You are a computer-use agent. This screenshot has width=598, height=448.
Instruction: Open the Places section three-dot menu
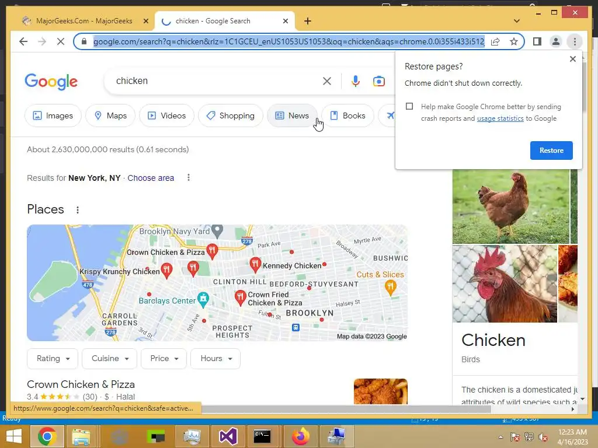[78, 210]
